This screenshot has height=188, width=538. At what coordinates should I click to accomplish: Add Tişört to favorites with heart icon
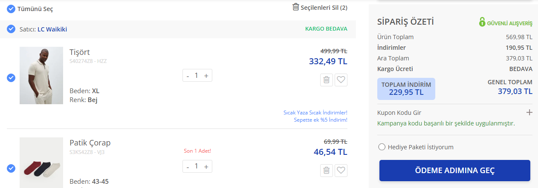[x=341, y=80]
